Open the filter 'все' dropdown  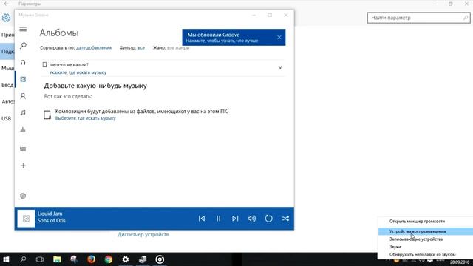(x=141, y=47)
